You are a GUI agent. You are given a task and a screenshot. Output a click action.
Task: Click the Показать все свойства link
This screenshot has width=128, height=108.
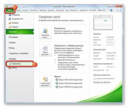[102, 82]
